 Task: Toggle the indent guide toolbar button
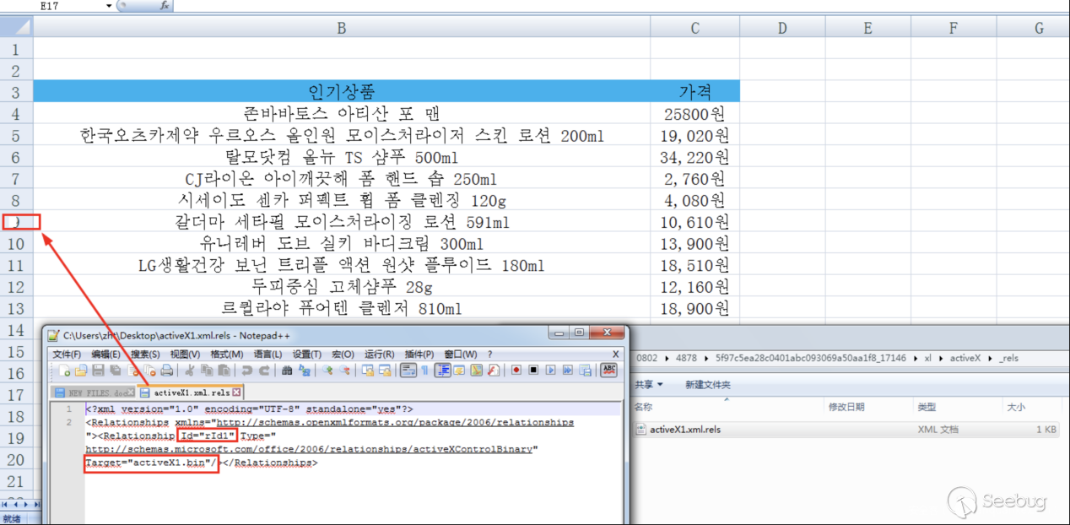(442, 370)
